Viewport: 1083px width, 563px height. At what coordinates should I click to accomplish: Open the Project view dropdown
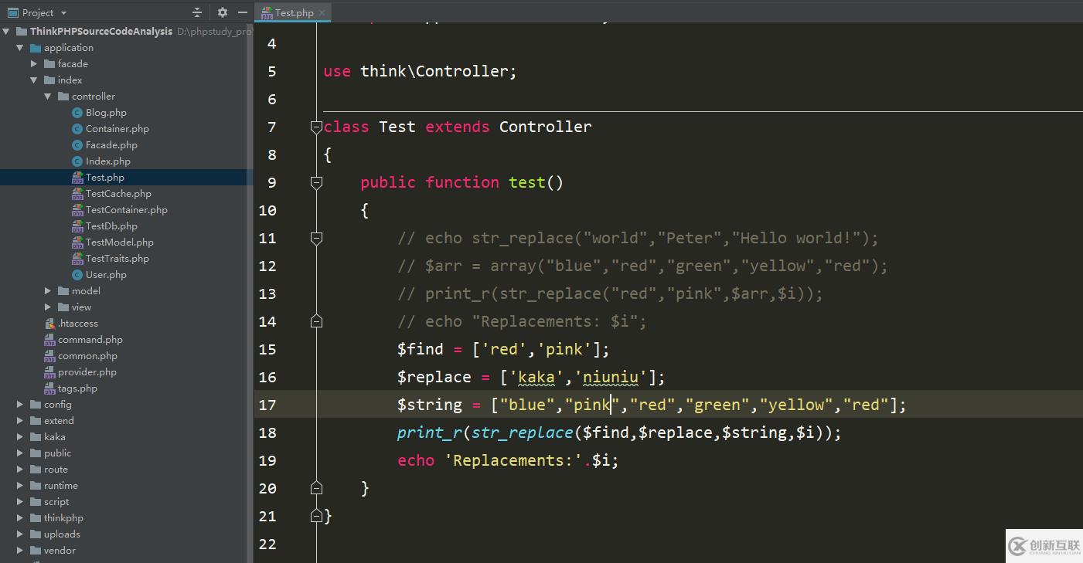tap(63, 13)
